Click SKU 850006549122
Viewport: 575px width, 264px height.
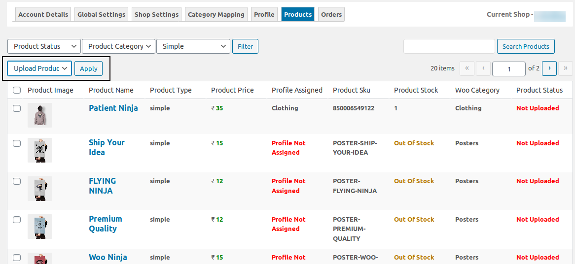click(x=354, y=108)
